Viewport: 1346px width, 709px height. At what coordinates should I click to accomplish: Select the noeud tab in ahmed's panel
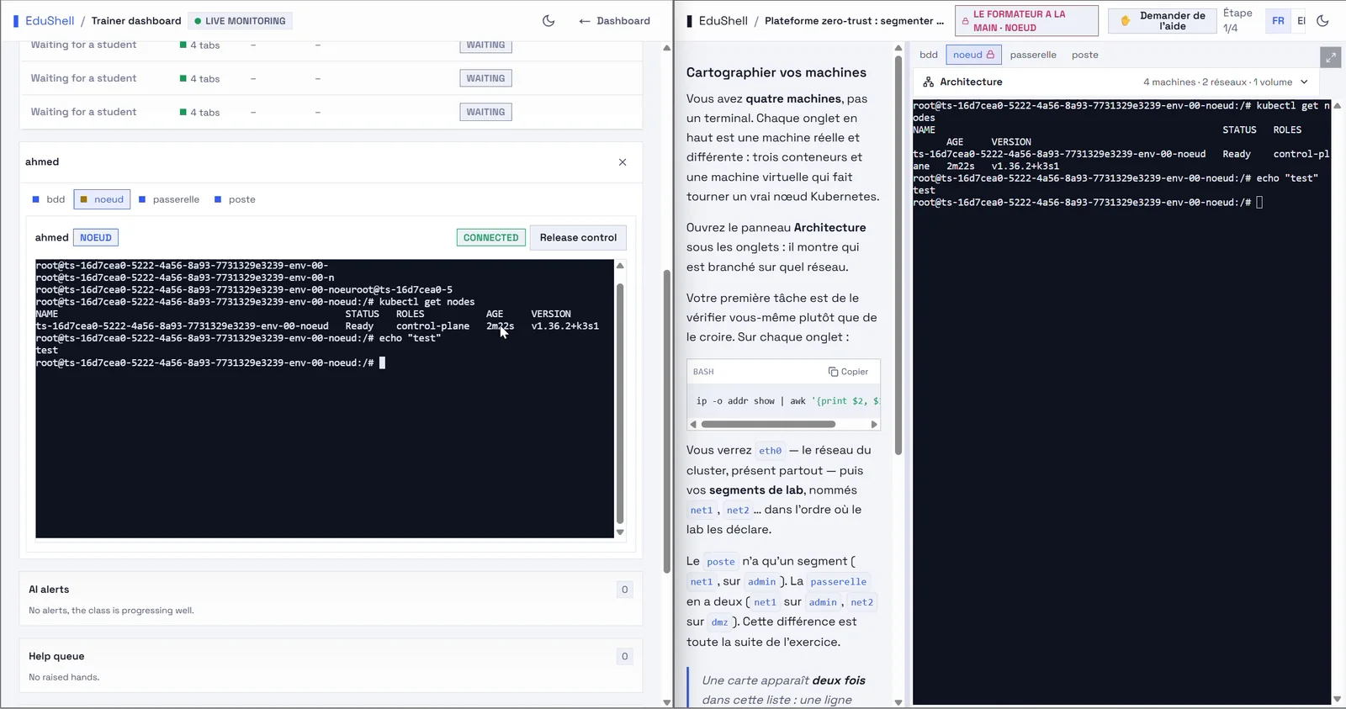pyautogui.click(x=102, y=199)
